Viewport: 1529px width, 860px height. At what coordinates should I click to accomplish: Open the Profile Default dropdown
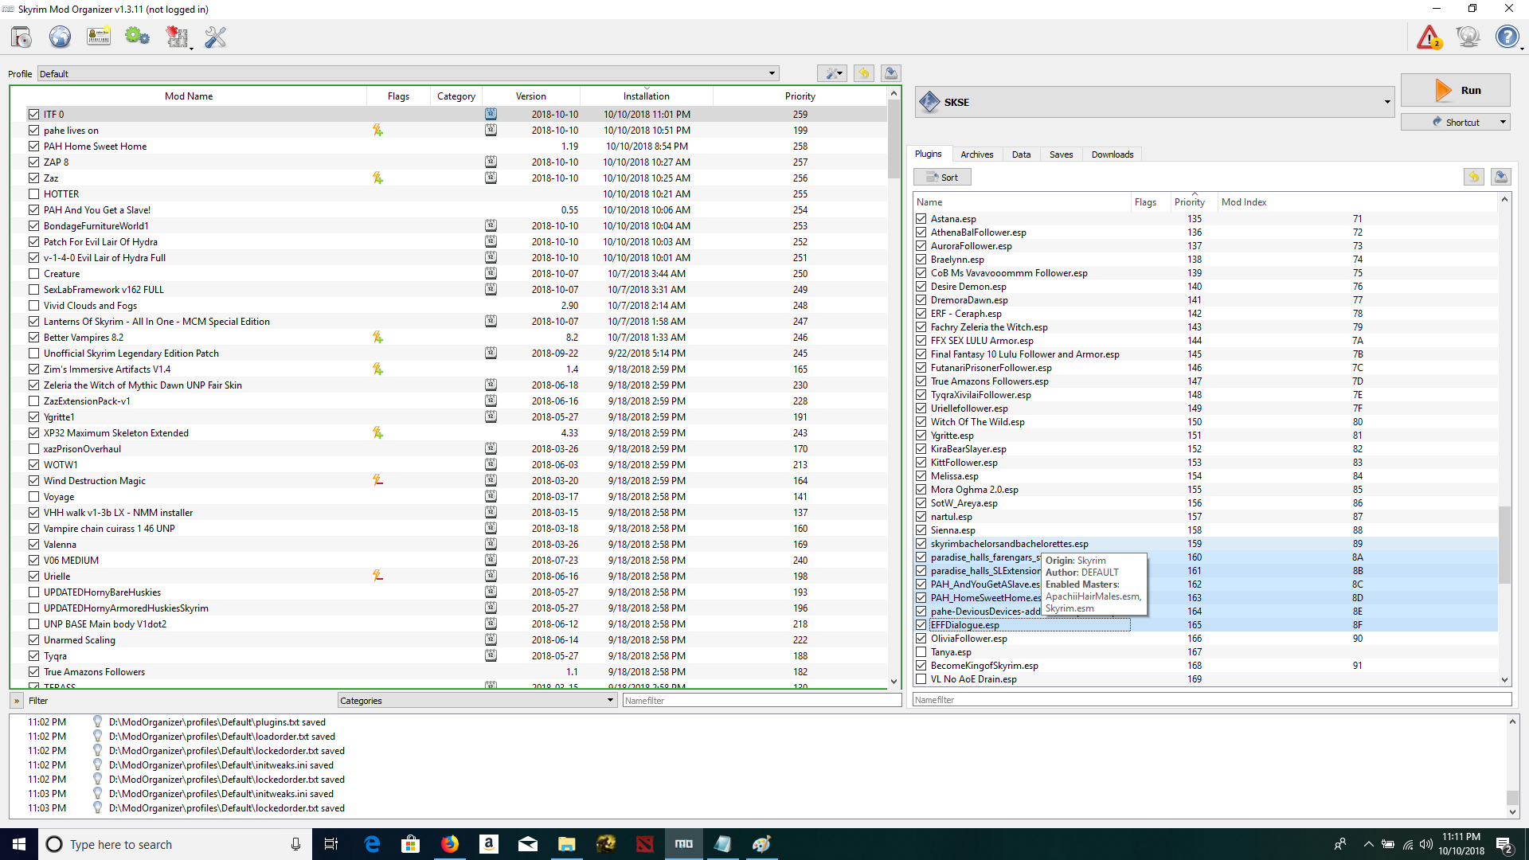[x=408, y=73]
